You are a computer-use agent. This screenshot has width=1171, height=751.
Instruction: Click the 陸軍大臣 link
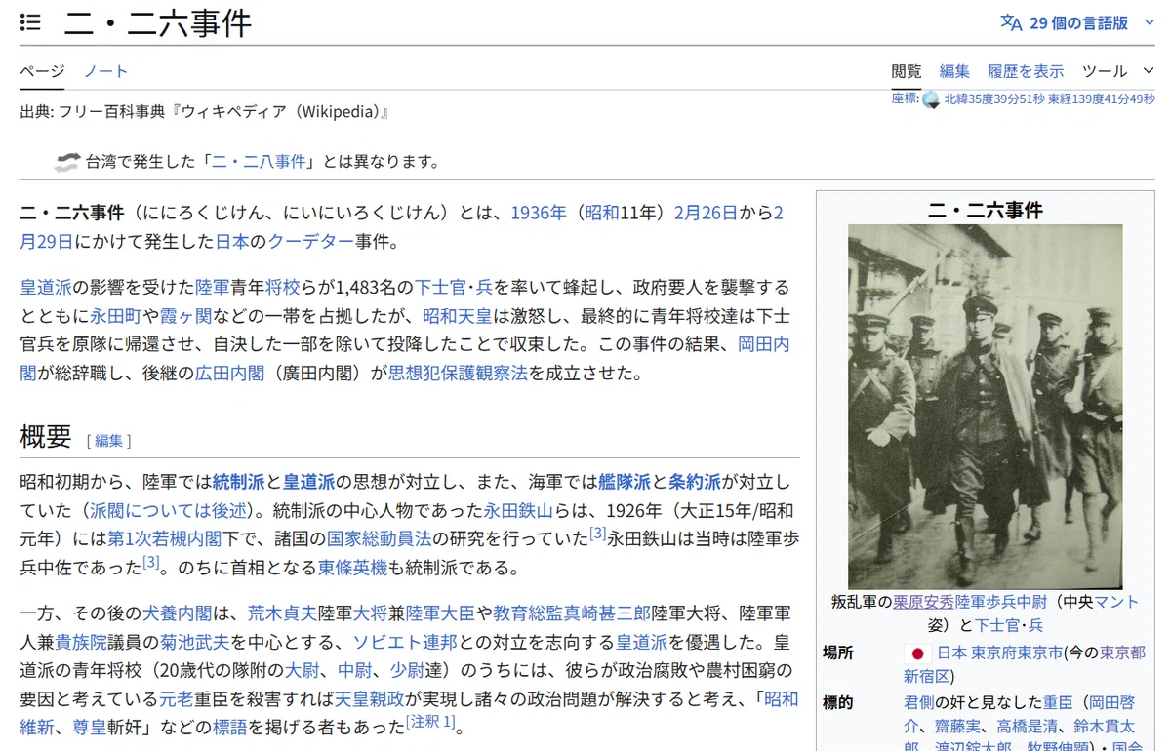440,613
